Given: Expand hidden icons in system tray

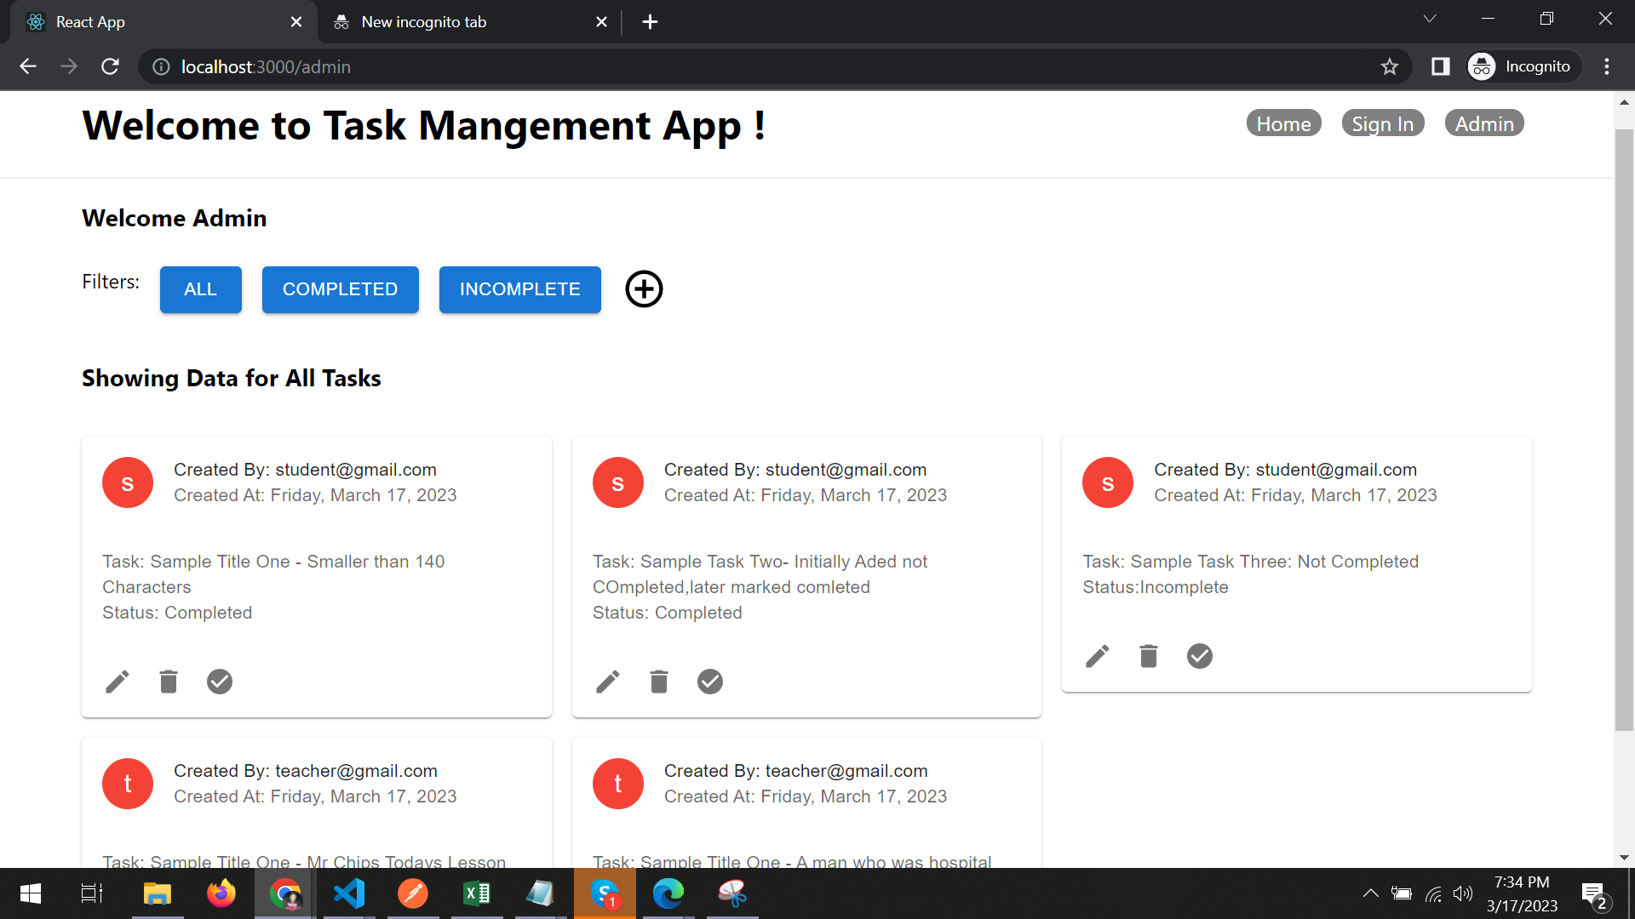Looking at the screenshot, I should pos(1371,893).
